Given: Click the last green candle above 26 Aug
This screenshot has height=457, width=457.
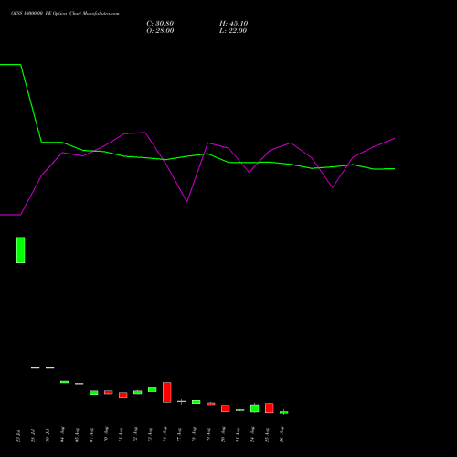Looking at the screenshot, I should tap(284, 412).
